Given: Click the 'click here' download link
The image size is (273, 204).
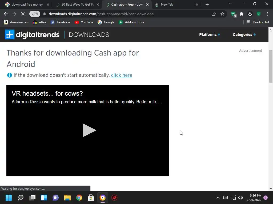Looking at the screenshot, I should pyautogui.click(x=122, y=75).
